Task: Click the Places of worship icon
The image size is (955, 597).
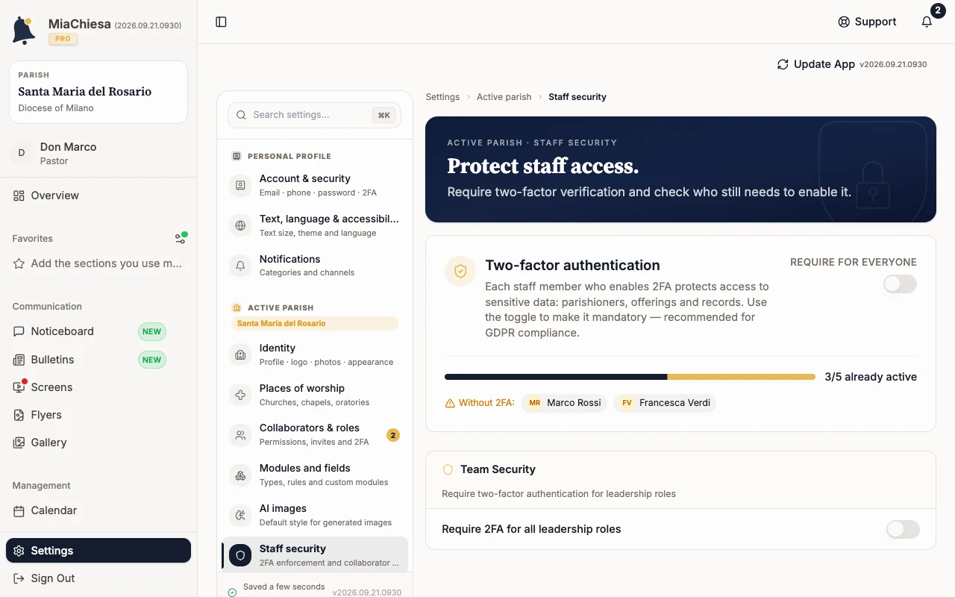Action: tap(240, 395)
